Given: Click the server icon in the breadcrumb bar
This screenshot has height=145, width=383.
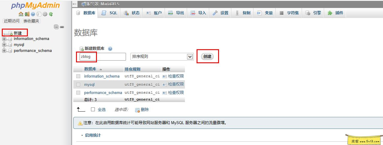Looking at the screenshot, I should click(x=83, y=4).
